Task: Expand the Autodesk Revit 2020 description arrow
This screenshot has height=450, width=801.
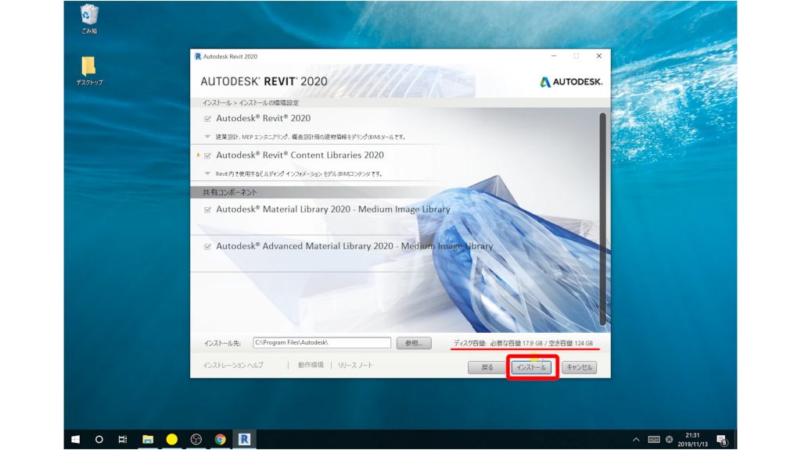Action: tap(207, 137)
